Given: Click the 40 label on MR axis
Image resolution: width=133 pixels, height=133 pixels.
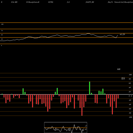Looking at the screenshot, I should click(x=130, y=88).
